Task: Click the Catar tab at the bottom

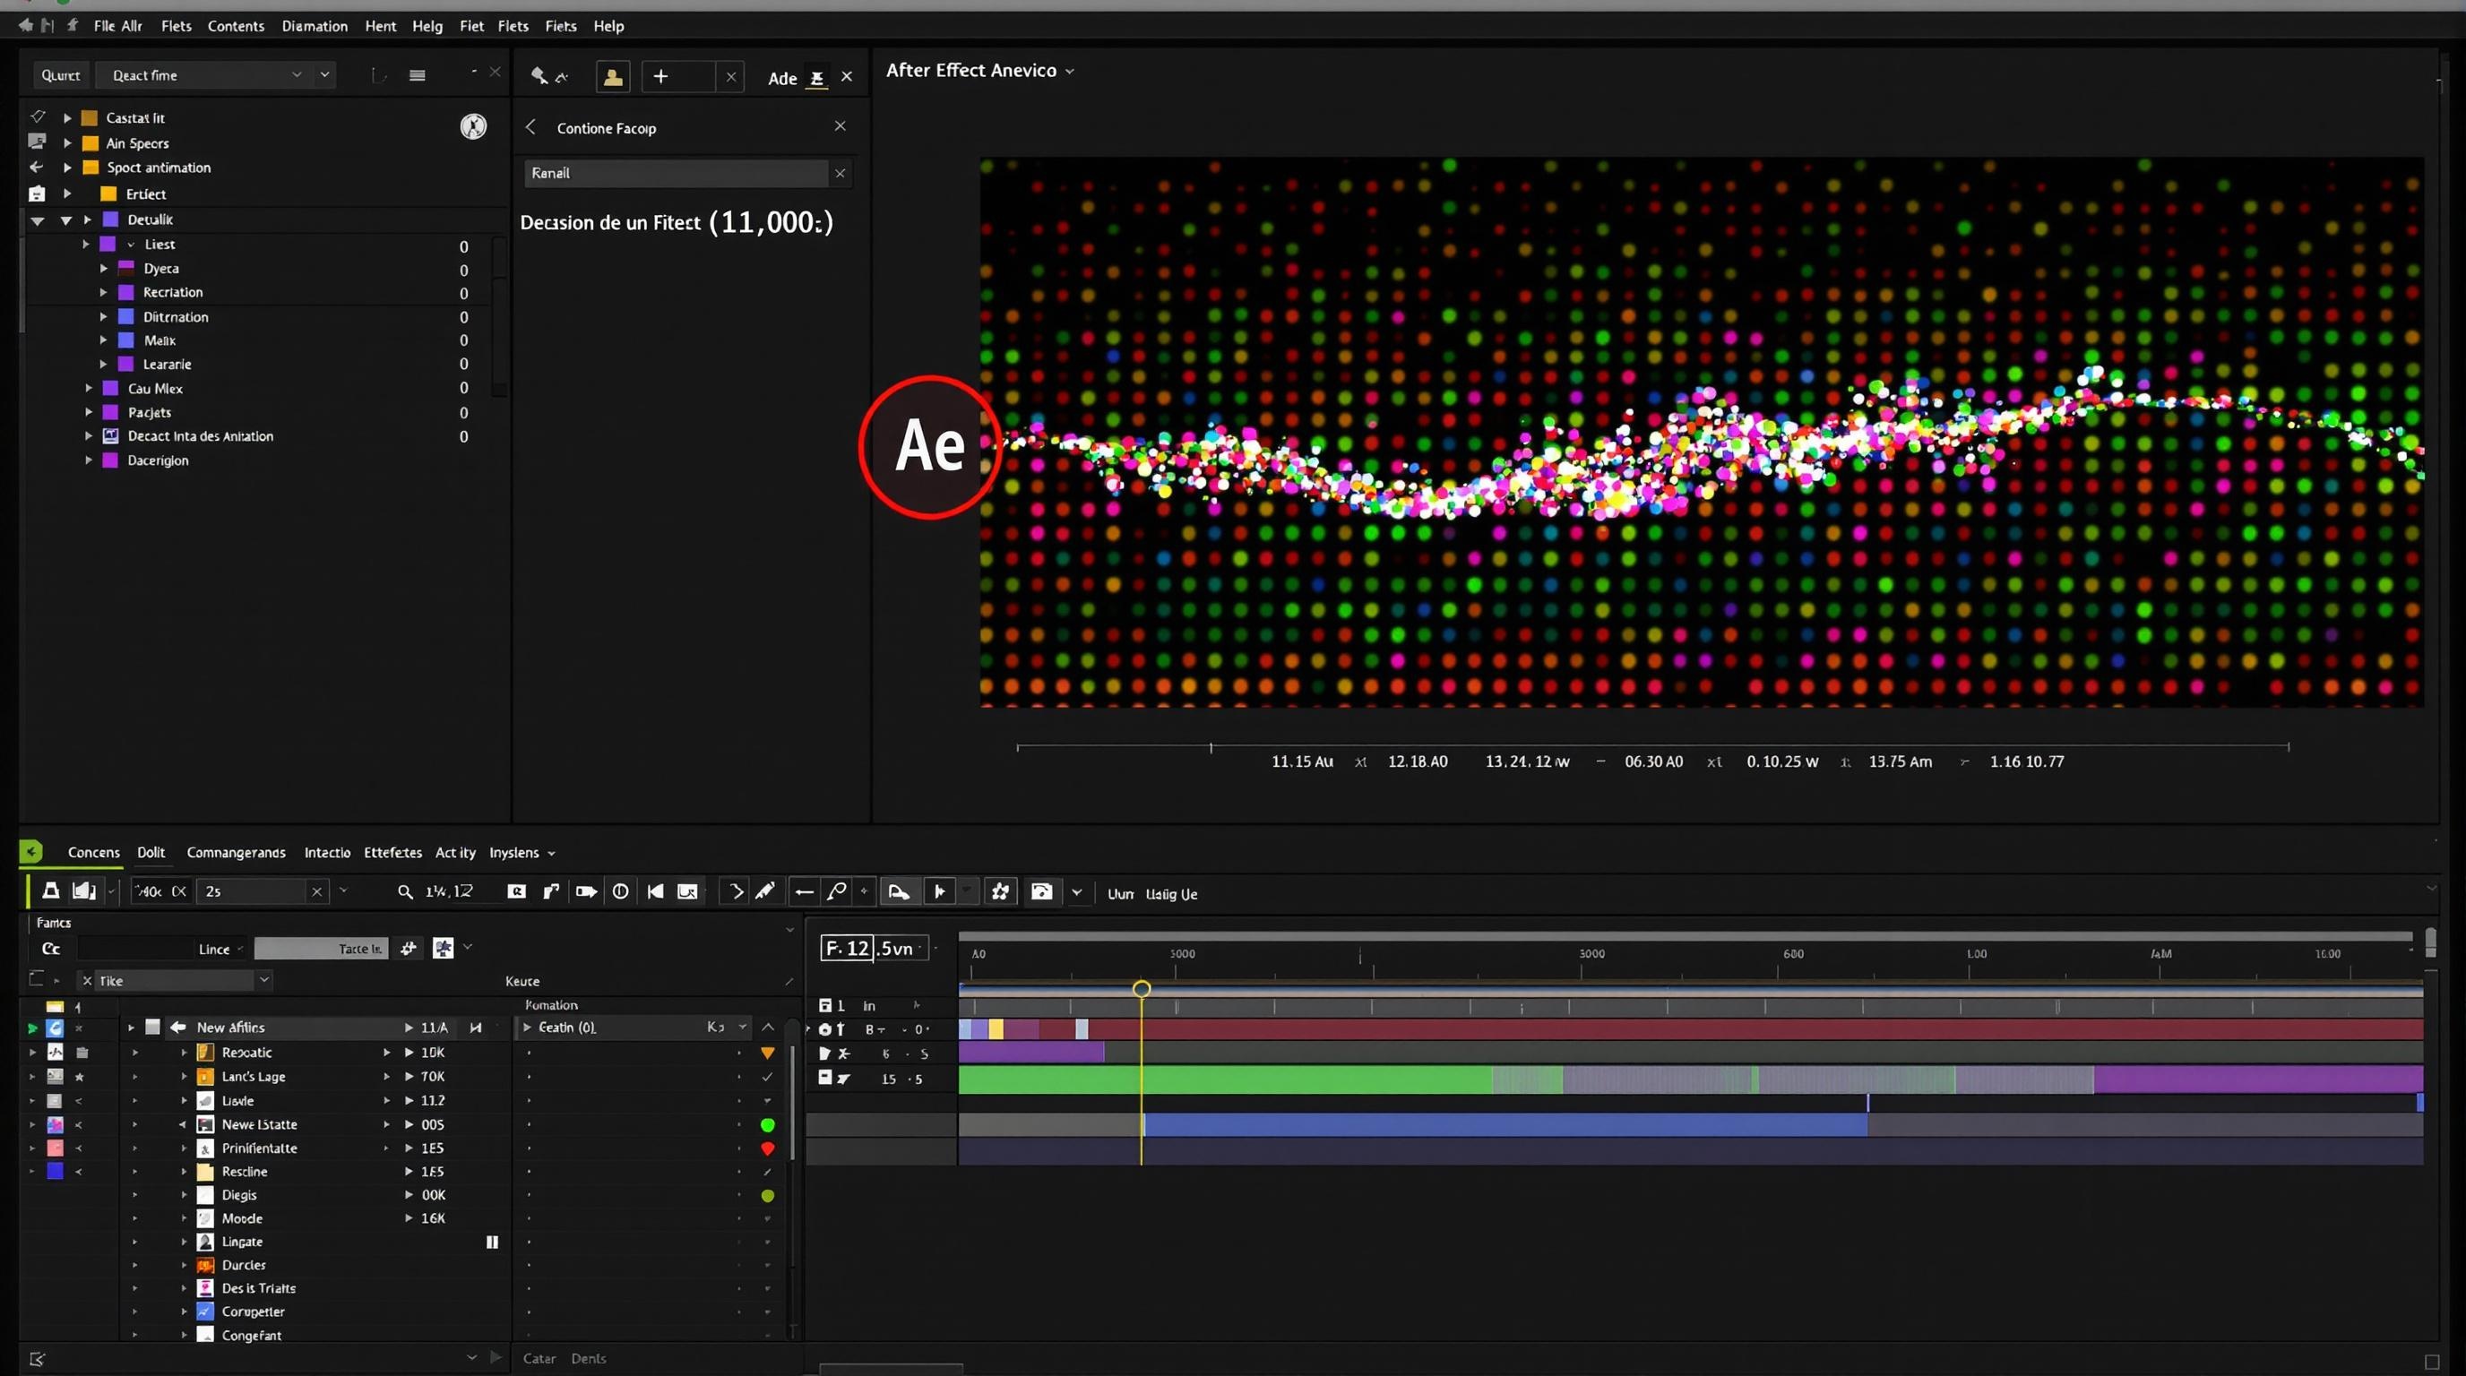Action: point(539,1358)
